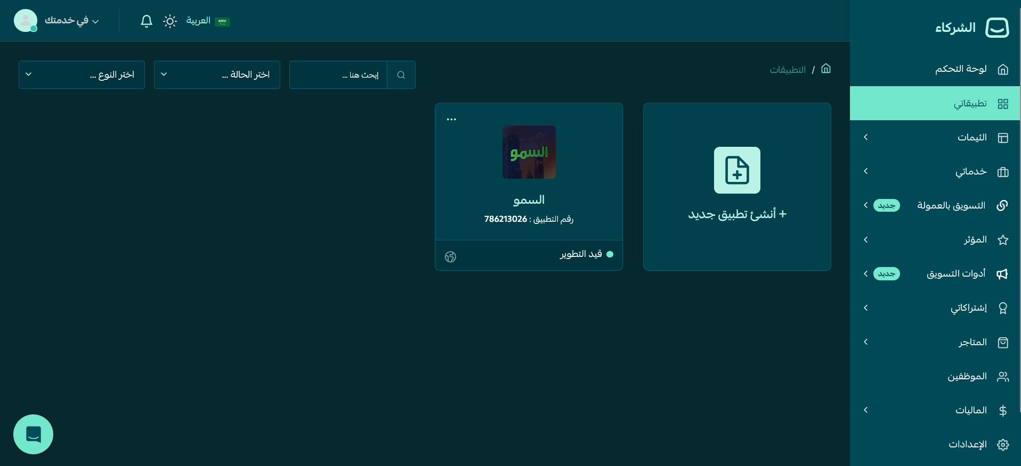The width and height of the screenshot is (1021, 466).
Task: Click أنشئ تطبيق جديد create app text
Action: [737, 214]
